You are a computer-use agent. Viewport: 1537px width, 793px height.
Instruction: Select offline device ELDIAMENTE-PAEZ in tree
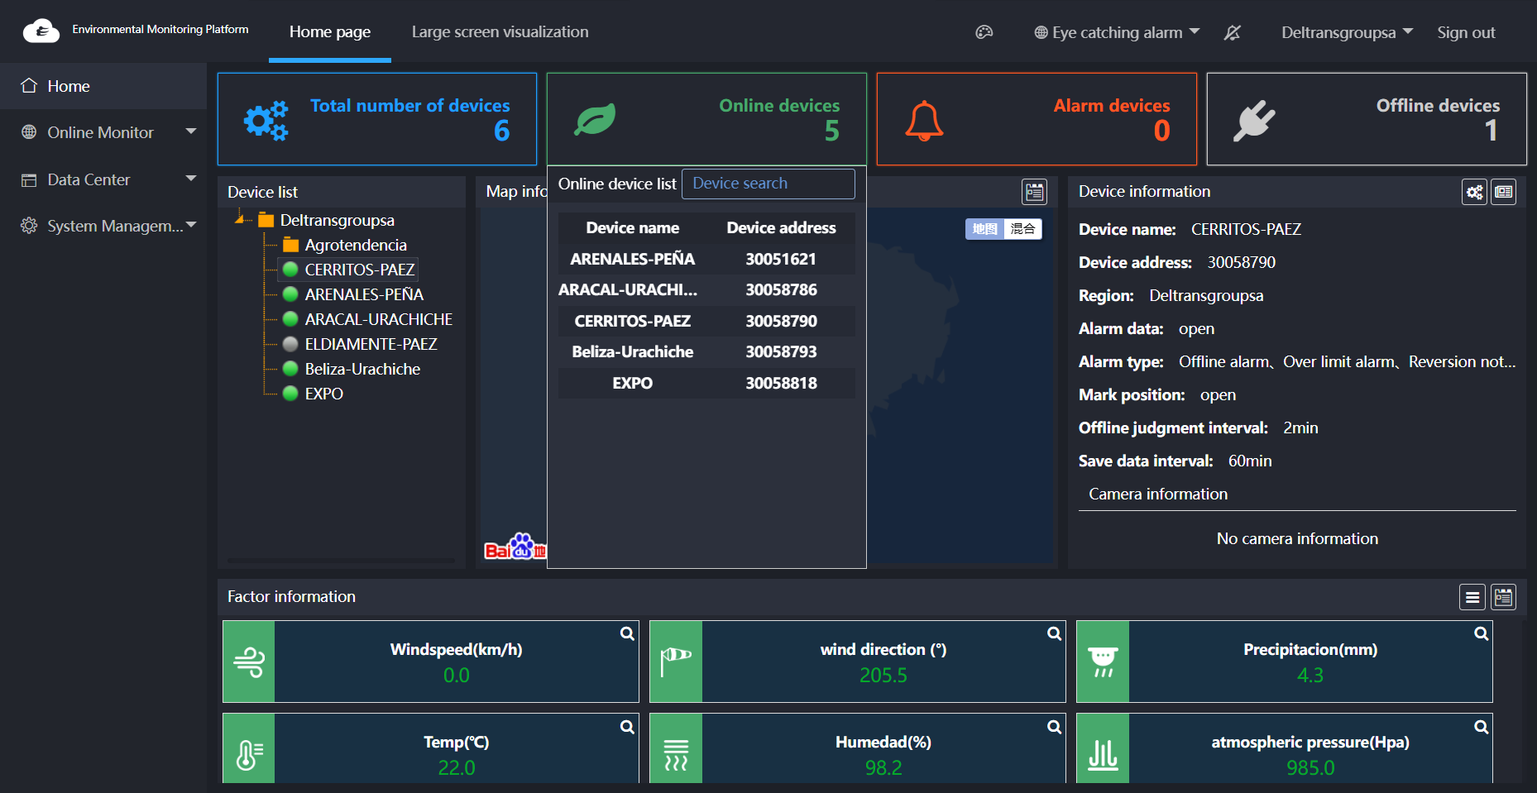pos(371,344)
